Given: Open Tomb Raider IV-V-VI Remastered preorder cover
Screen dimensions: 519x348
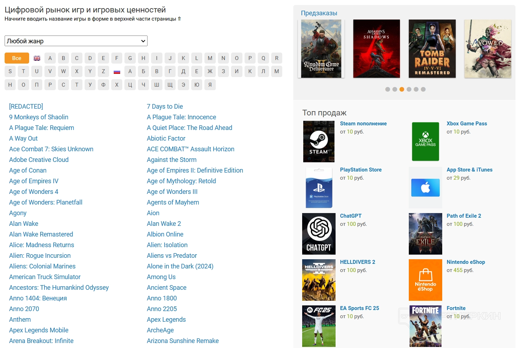Looking at the screenshot, I should (432, 49).
